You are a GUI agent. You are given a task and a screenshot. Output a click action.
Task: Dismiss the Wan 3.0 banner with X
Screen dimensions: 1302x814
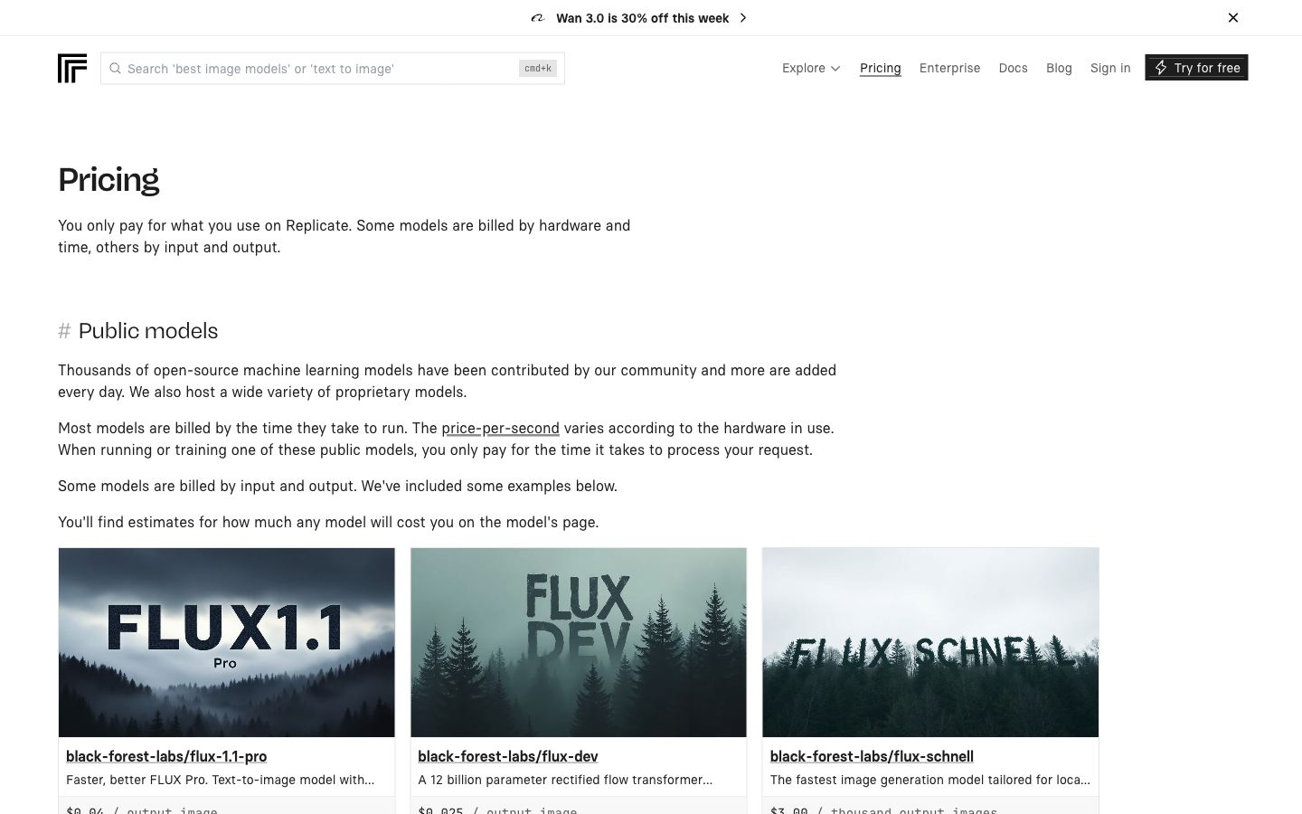(x=1233, y=18)
